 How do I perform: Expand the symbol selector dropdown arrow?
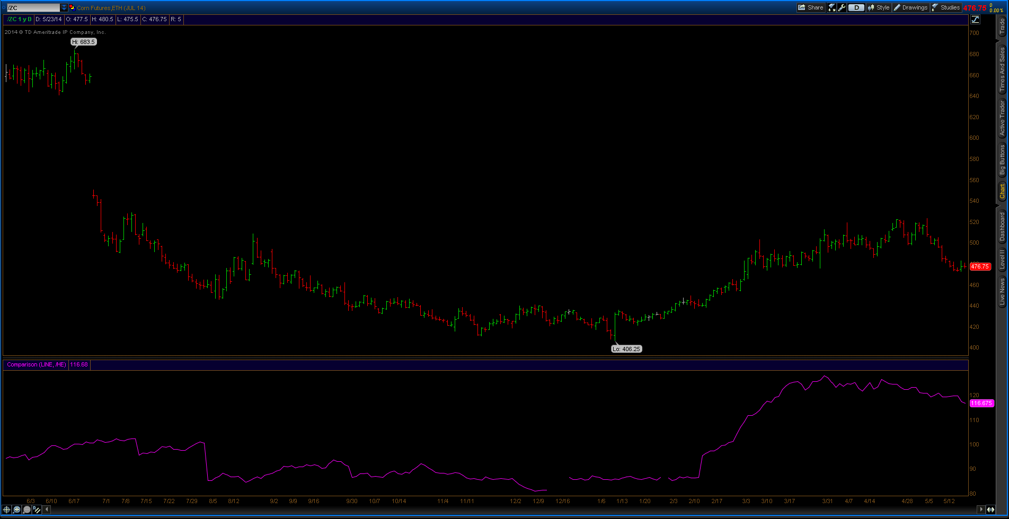coord(64,8)
